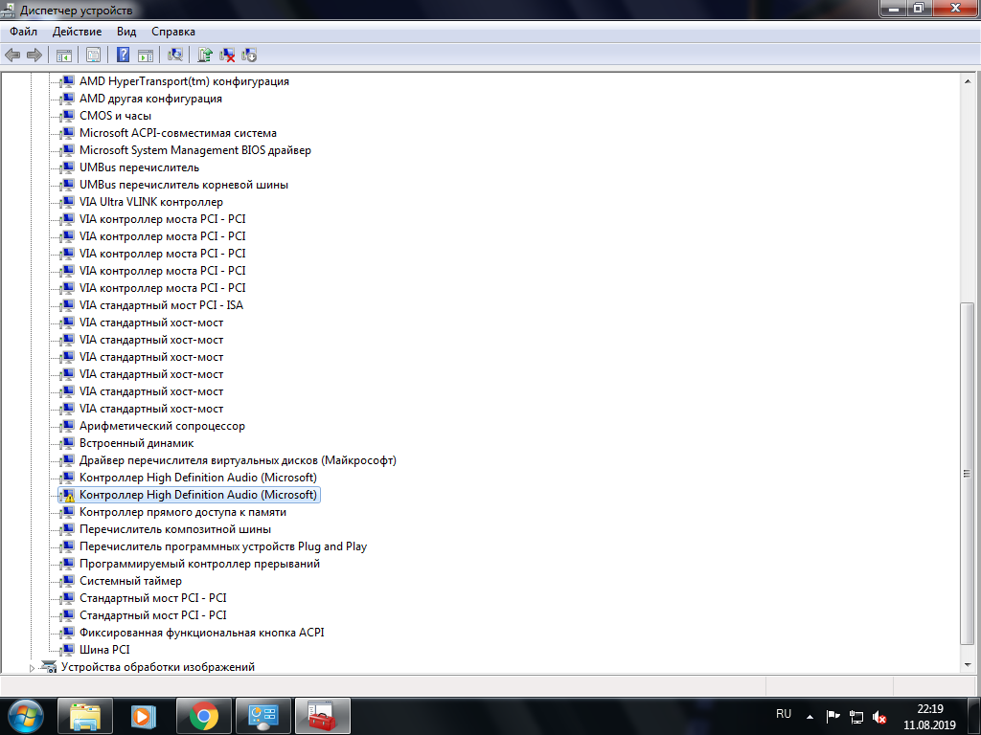Click Uninstall device toolbar icon (red X)
Image resolution: width=981 pixels, height=735 pixels.
pyautogui.click(x=227, y=55)
